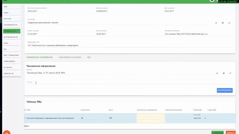The image size is (239, 134).
Task: Switch to the НДС tab
Action: (89, 57)
